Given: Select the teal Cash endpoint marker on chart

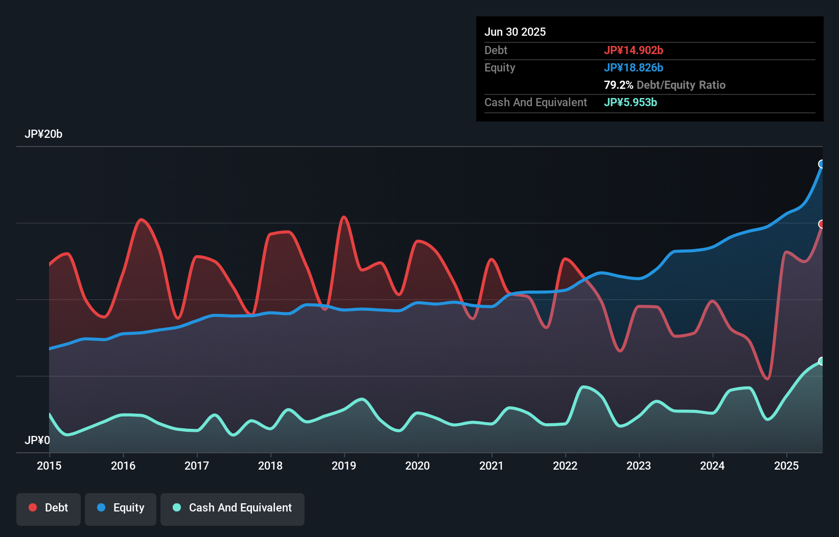Looking at the screenshot, I should (x=822, y=361).
